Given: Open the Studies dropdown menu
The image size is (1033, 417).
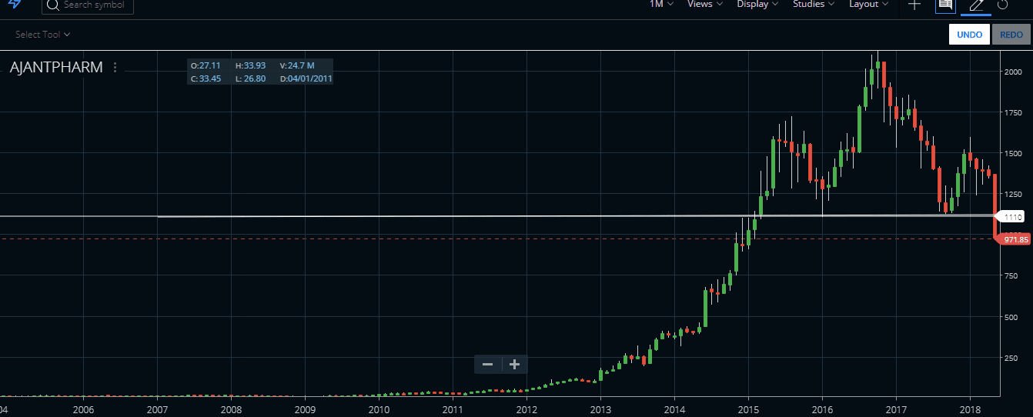Looking at the screenshot, I should (x=814, y=4).
